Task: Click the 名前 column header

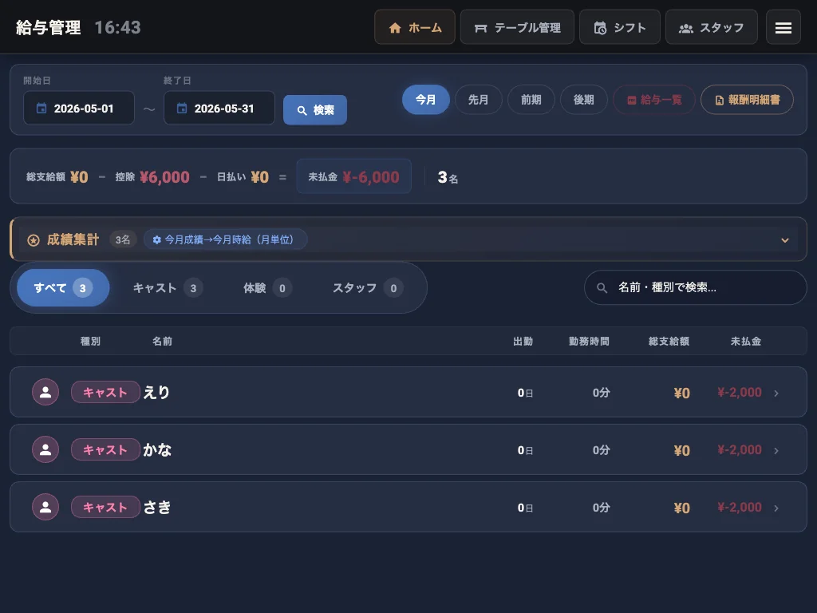Action: pyautogui.click(x=162, y=342)
